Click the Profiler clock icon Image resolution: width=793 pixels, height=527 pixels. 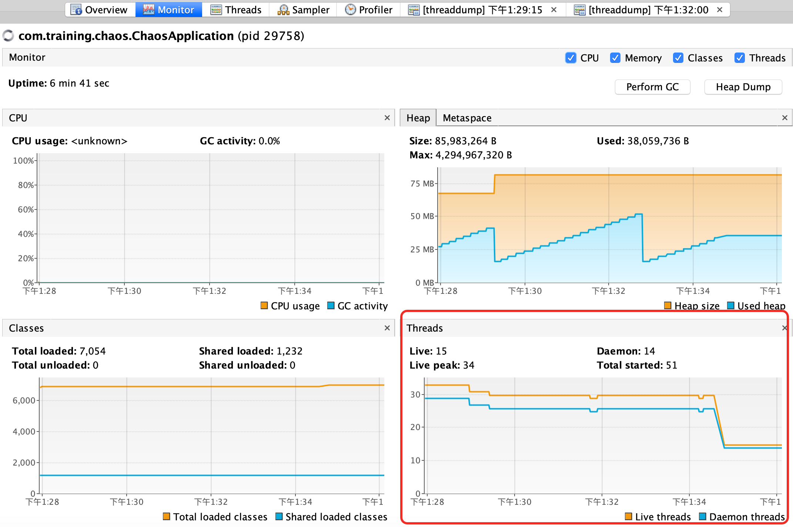click(350, 10)
